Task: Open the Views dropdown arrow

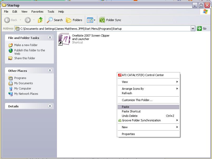Action: 94,20
